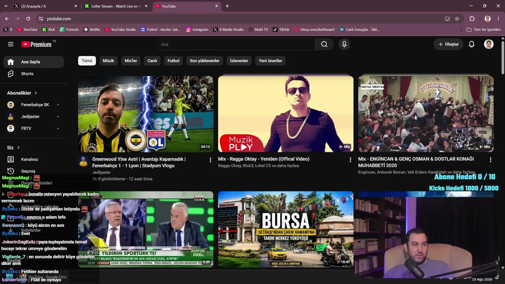The width and height of the screenshot is (505, 284).
Task: Open the Chrome extensions puzzle icon
Action: tap(472, 19)
